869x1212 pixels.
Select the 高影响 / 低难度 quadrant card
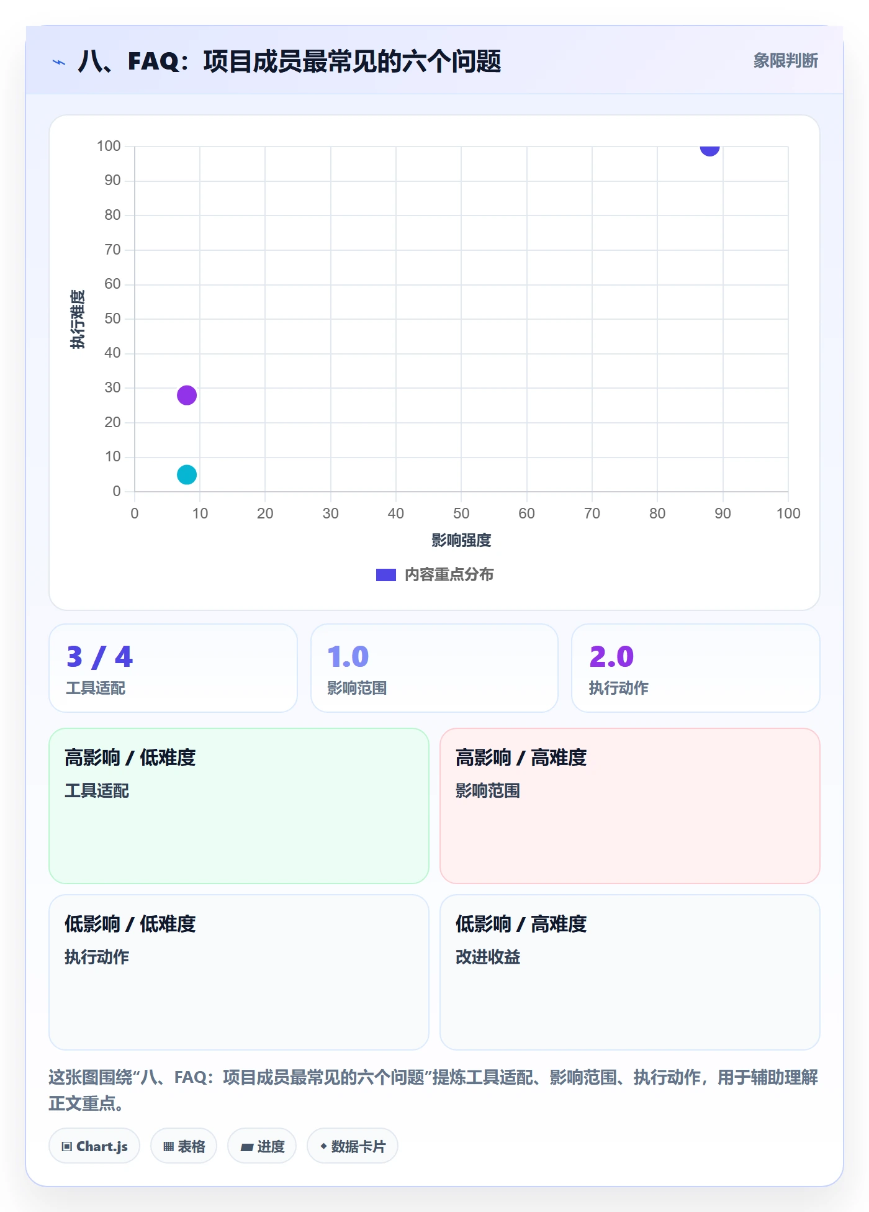(x=239, y=806)
